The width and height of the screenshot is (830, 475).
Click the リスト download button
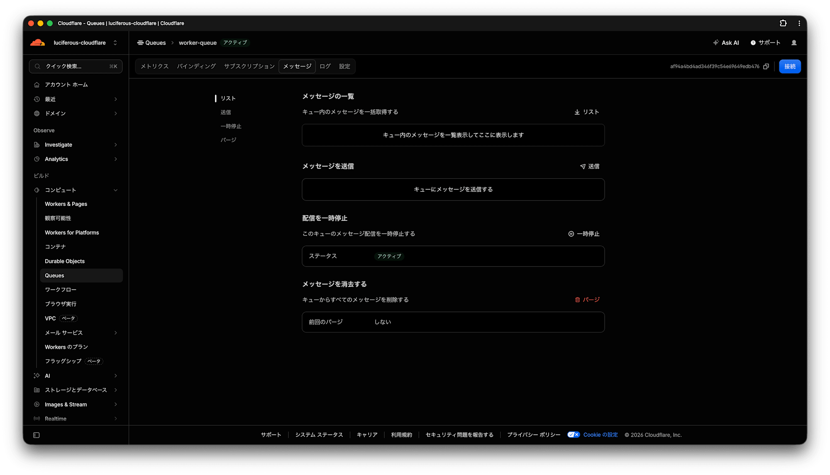point(587,112)
